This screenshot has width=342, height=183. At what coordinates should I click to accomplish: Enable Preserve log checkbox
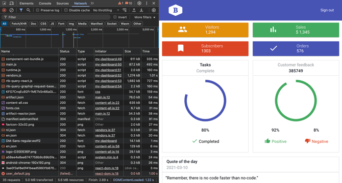click(x=37, y=10)
